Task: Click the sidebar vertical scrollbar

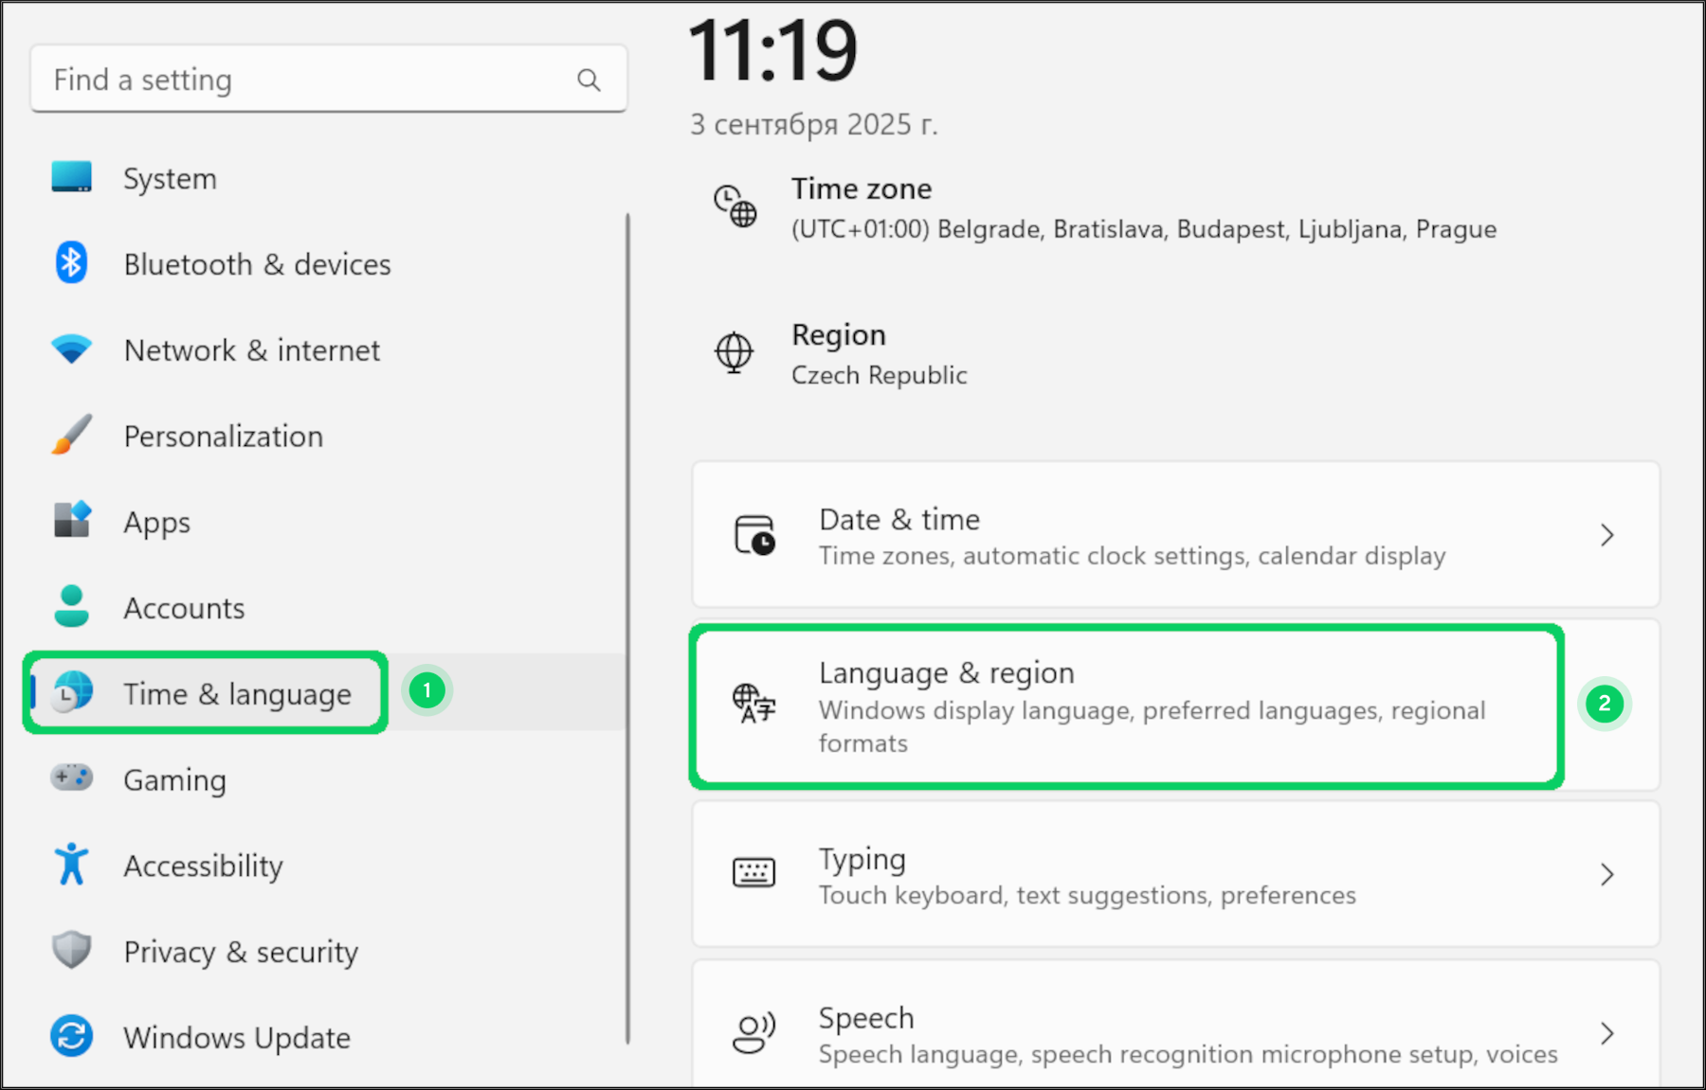Action: (x=627, y=625)
